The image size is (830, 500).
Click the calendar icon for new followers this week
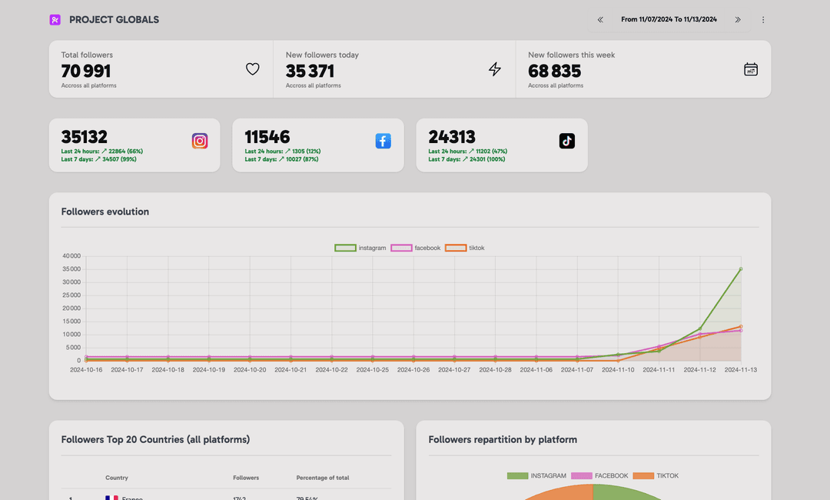coord(751,69)
